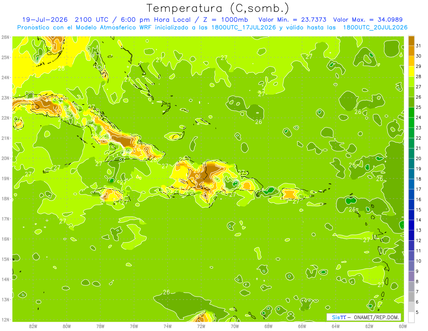Screen dimensions: 428x331
Task: Click the "22N" latitude axis label
Action: (5, 118)
